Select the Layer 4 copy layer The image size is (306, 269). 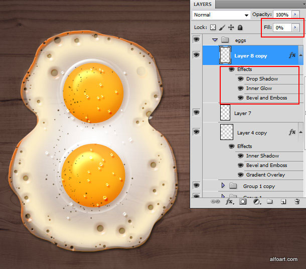[252, 133]
